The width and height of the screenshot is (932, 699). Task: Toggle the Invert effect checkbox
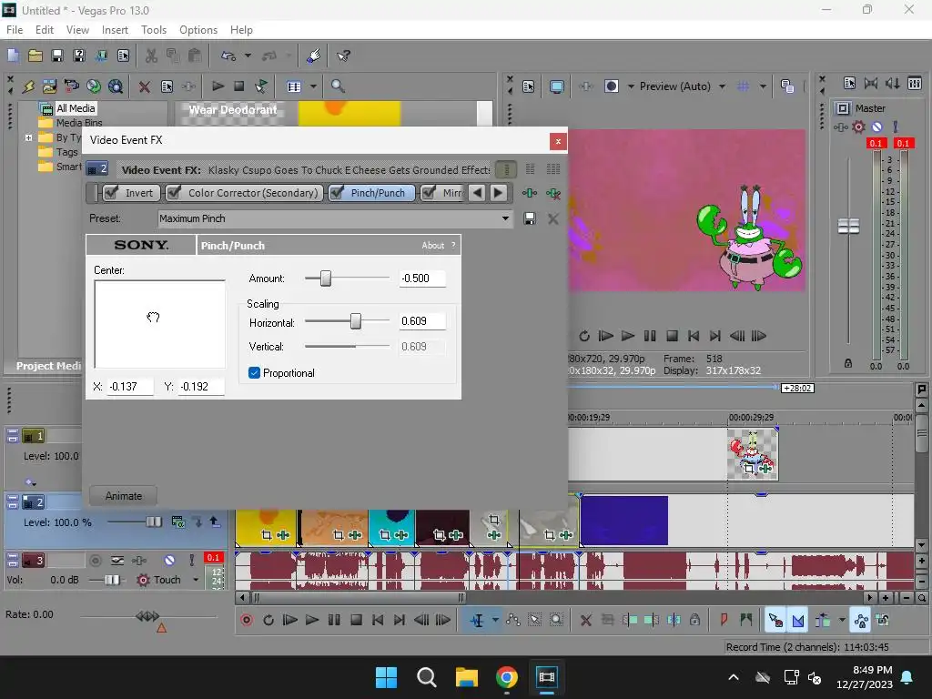pos(111,193)
